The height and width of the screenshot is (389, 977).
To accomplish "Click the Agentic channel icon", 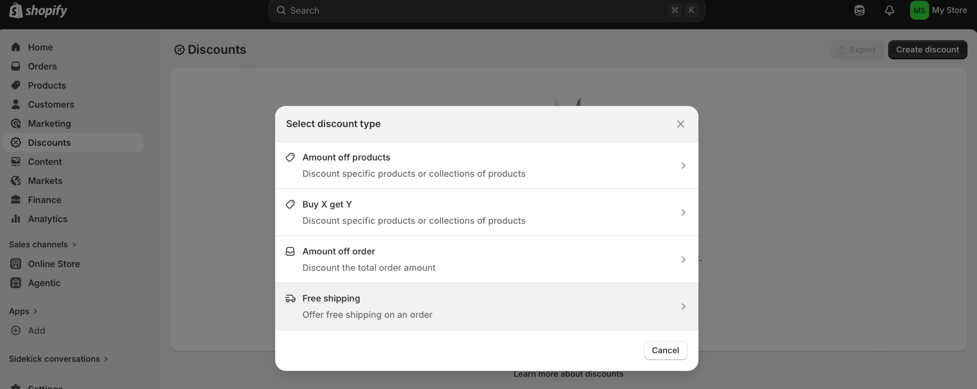I will 16,283.
